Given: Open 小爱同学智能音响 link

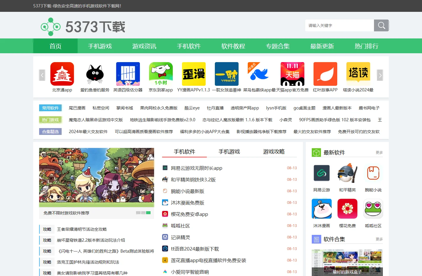Looking at the screenshot, I should [190, 272].
